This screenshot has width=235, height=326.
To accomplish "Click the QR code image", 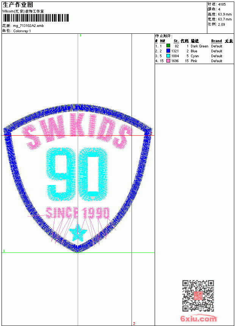I will click(x=198, y=295).
